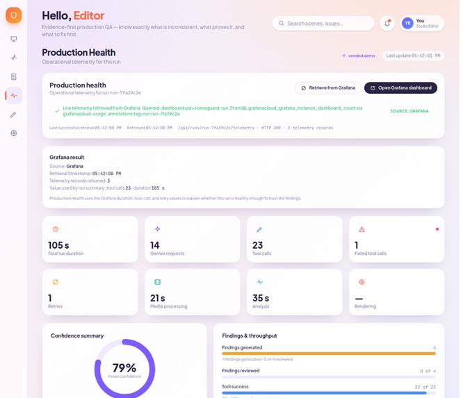Click the film icon on Media processing card
Viewport: 463px width, 398px height.
[157, 282]
